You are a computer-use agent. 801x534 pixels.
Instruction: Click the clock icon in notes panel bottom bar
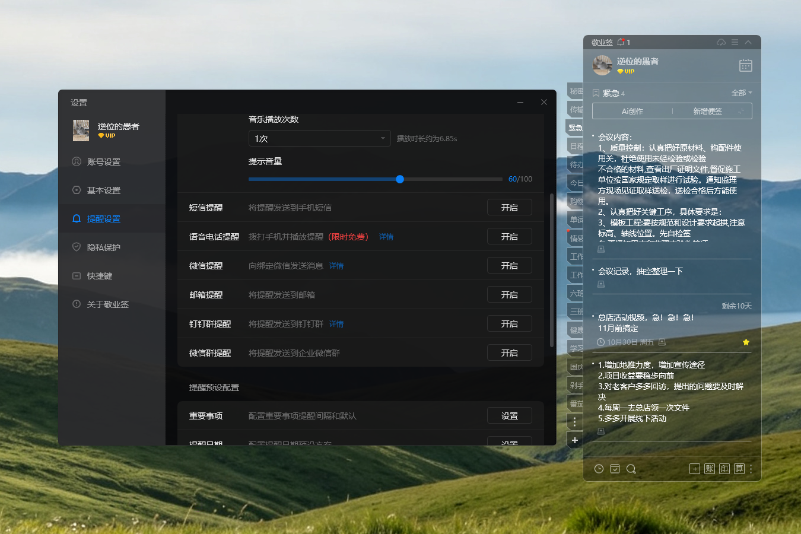(599, 469)
